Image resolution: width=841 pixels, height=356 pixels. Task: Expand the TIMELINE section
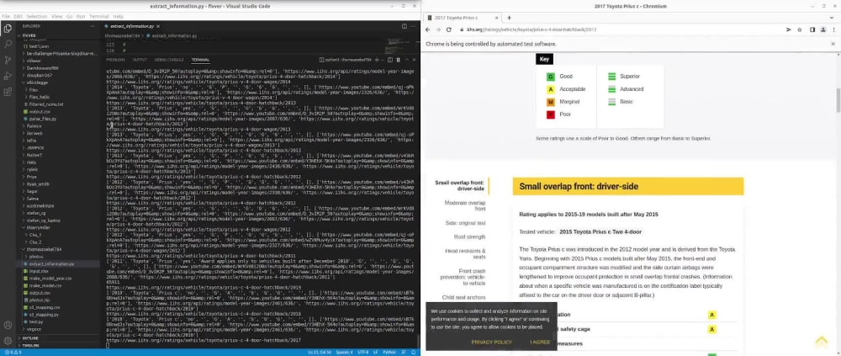30,346
